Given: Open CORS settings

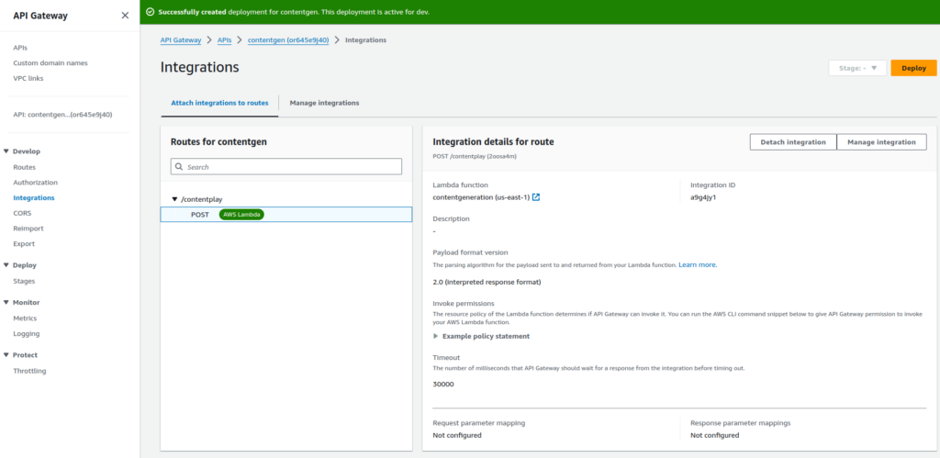Looking at the screenshot, I should coord(22,213).
